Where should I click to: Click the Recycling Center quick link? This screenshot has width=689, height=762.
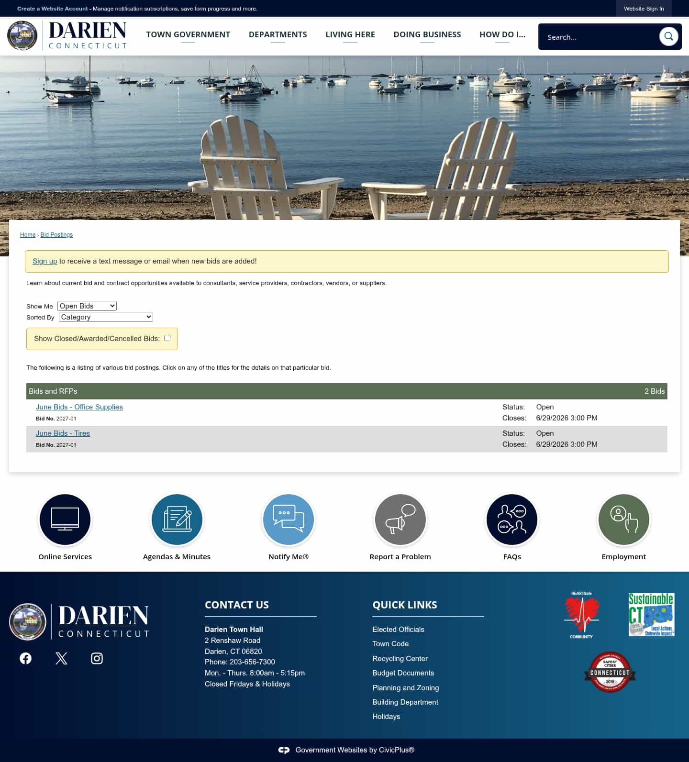(400, 659)
